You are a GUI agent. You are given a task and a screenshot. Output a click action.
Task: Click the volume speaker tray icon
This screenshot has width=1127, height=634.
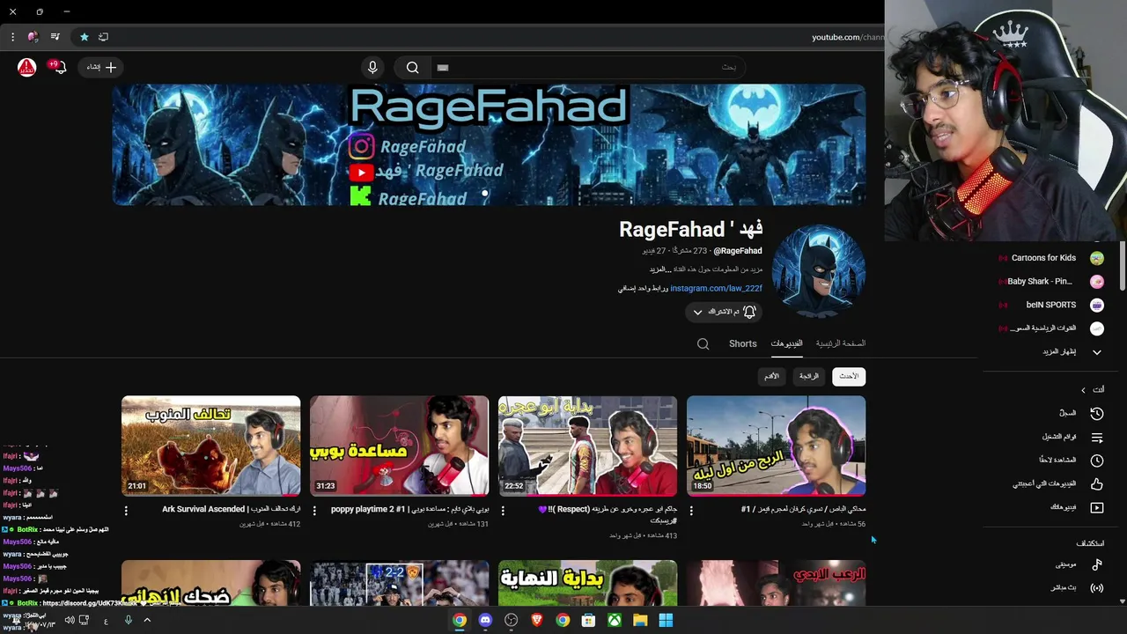(x=70, y=620)
